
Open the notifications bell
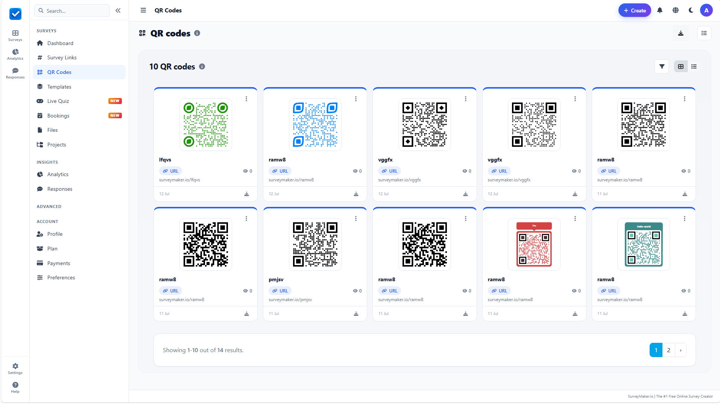660,11
